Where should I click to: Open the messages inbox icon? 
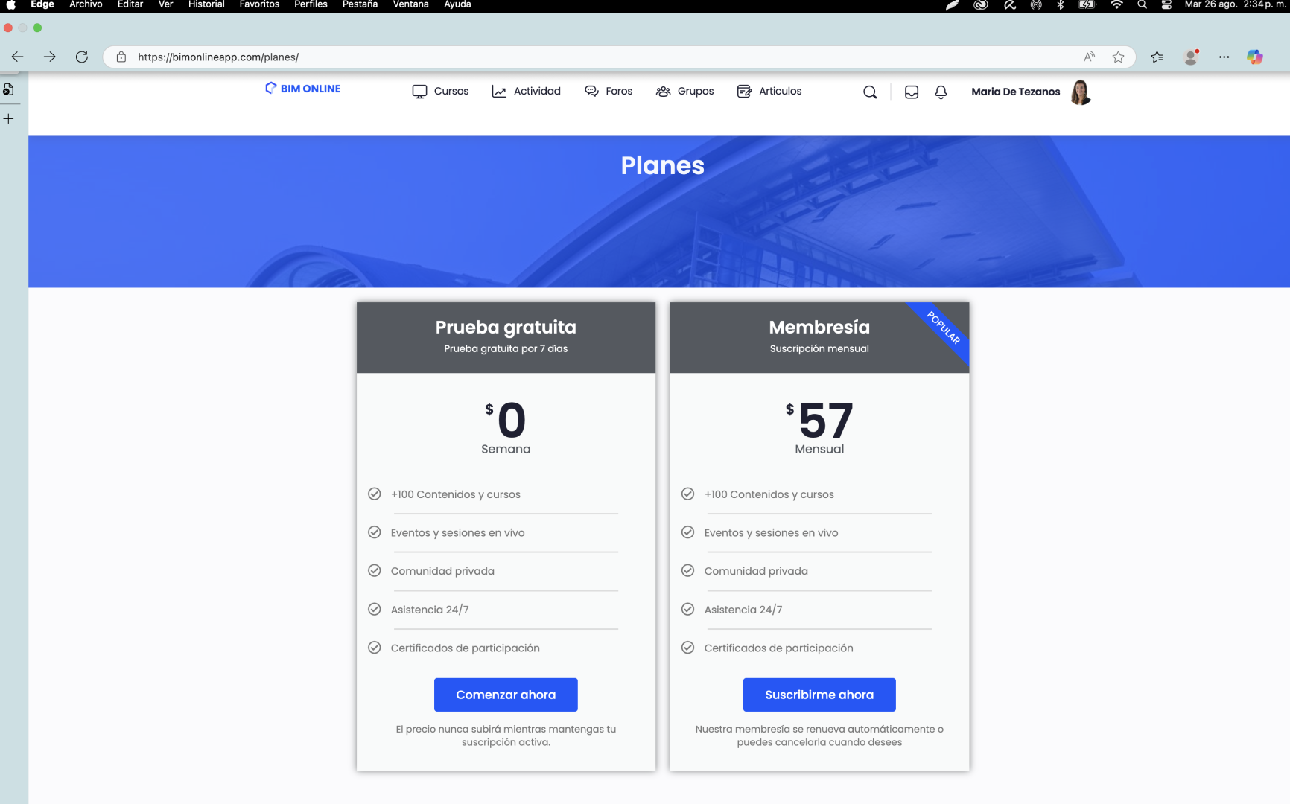[x=911, y=92]
